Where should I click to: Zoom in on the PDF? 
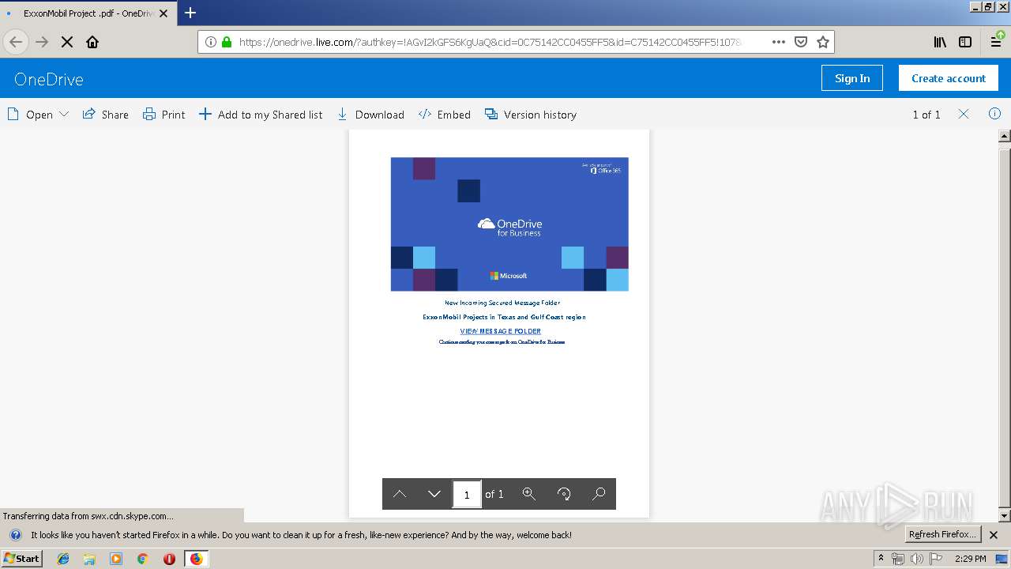(529, 494)
